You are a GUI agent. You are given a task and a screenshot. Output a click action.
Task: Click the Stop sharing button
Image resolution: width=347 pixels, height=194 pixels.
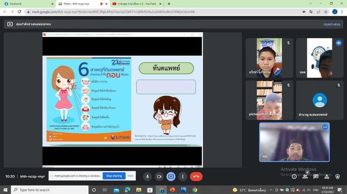pyautogui.click(x=114, y=176)
